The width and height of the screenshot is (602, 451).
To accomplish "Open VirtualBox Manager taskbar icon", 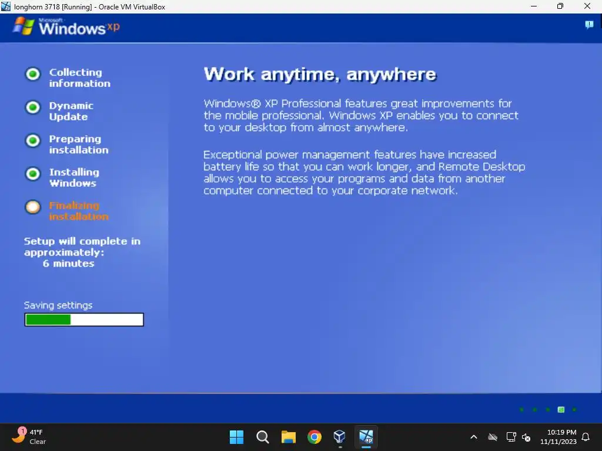I will coord(340,437).
